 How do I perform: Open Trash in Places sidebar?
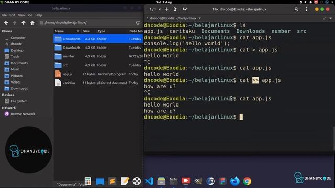tap(15, 57)
